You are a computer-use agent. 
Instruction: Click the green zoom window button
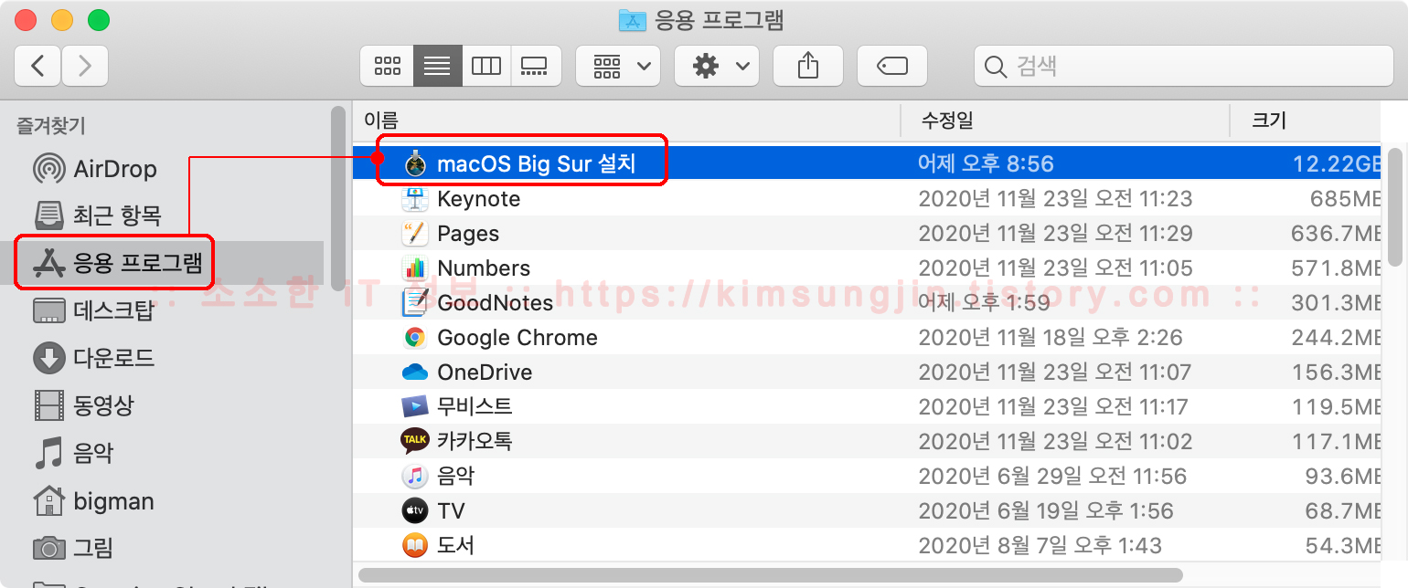(x=98, y=19)
